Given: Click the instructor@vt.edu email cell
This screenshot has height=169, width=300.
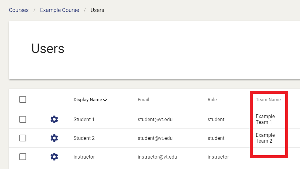Looking at the screenshot, I should (157, 157).
